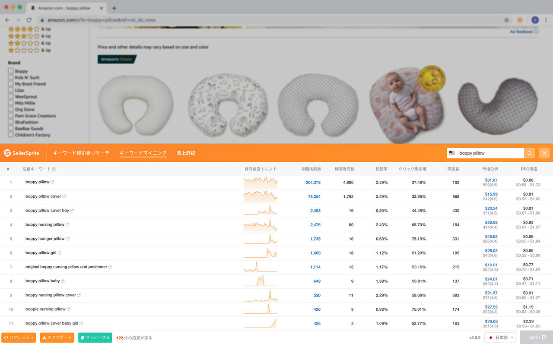Check the Boppy brand checkbox
This screenshot has height=344, width=553.
11,71
